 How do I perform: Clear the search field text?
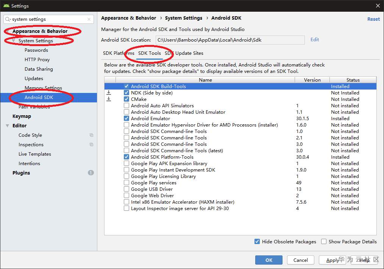89,19
